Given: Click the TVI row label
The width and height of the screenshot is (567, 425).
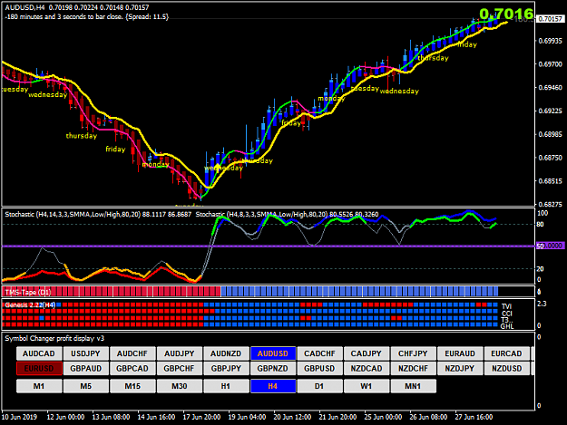Looking at the screenshot, I should point(506,306).
